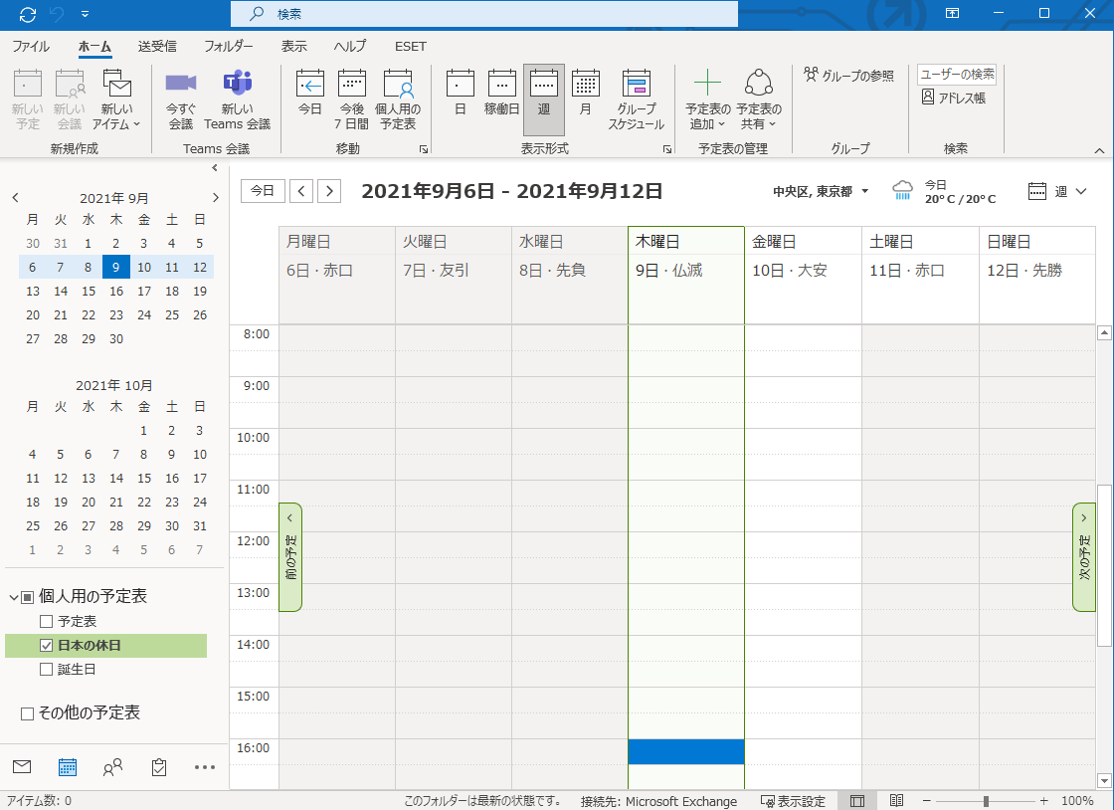Viewport: 1114px width, 810px height.
Task: Select the 週 week view icon in ribbon
Action: 543,100
